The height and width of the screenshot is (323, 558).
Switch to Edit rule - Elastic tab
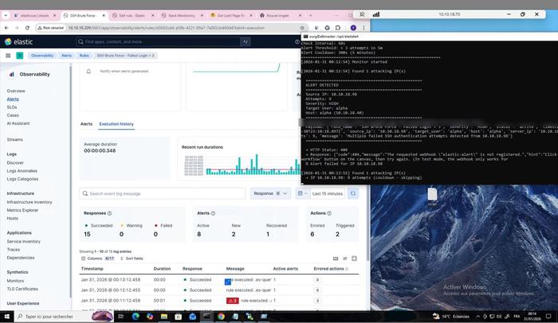click(x=133, y=16)
